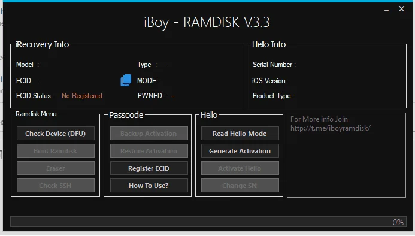The height and width of the screenshot is (236, 415).
Task: Click the 'Model :' label
Action: coord(28,65)
